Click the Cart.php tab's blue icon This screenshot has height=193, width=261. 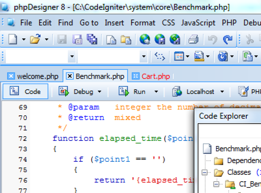click(136, 76)
